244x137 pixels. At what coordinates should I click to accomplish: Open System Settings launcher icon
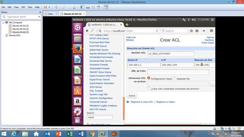(77, 112)
